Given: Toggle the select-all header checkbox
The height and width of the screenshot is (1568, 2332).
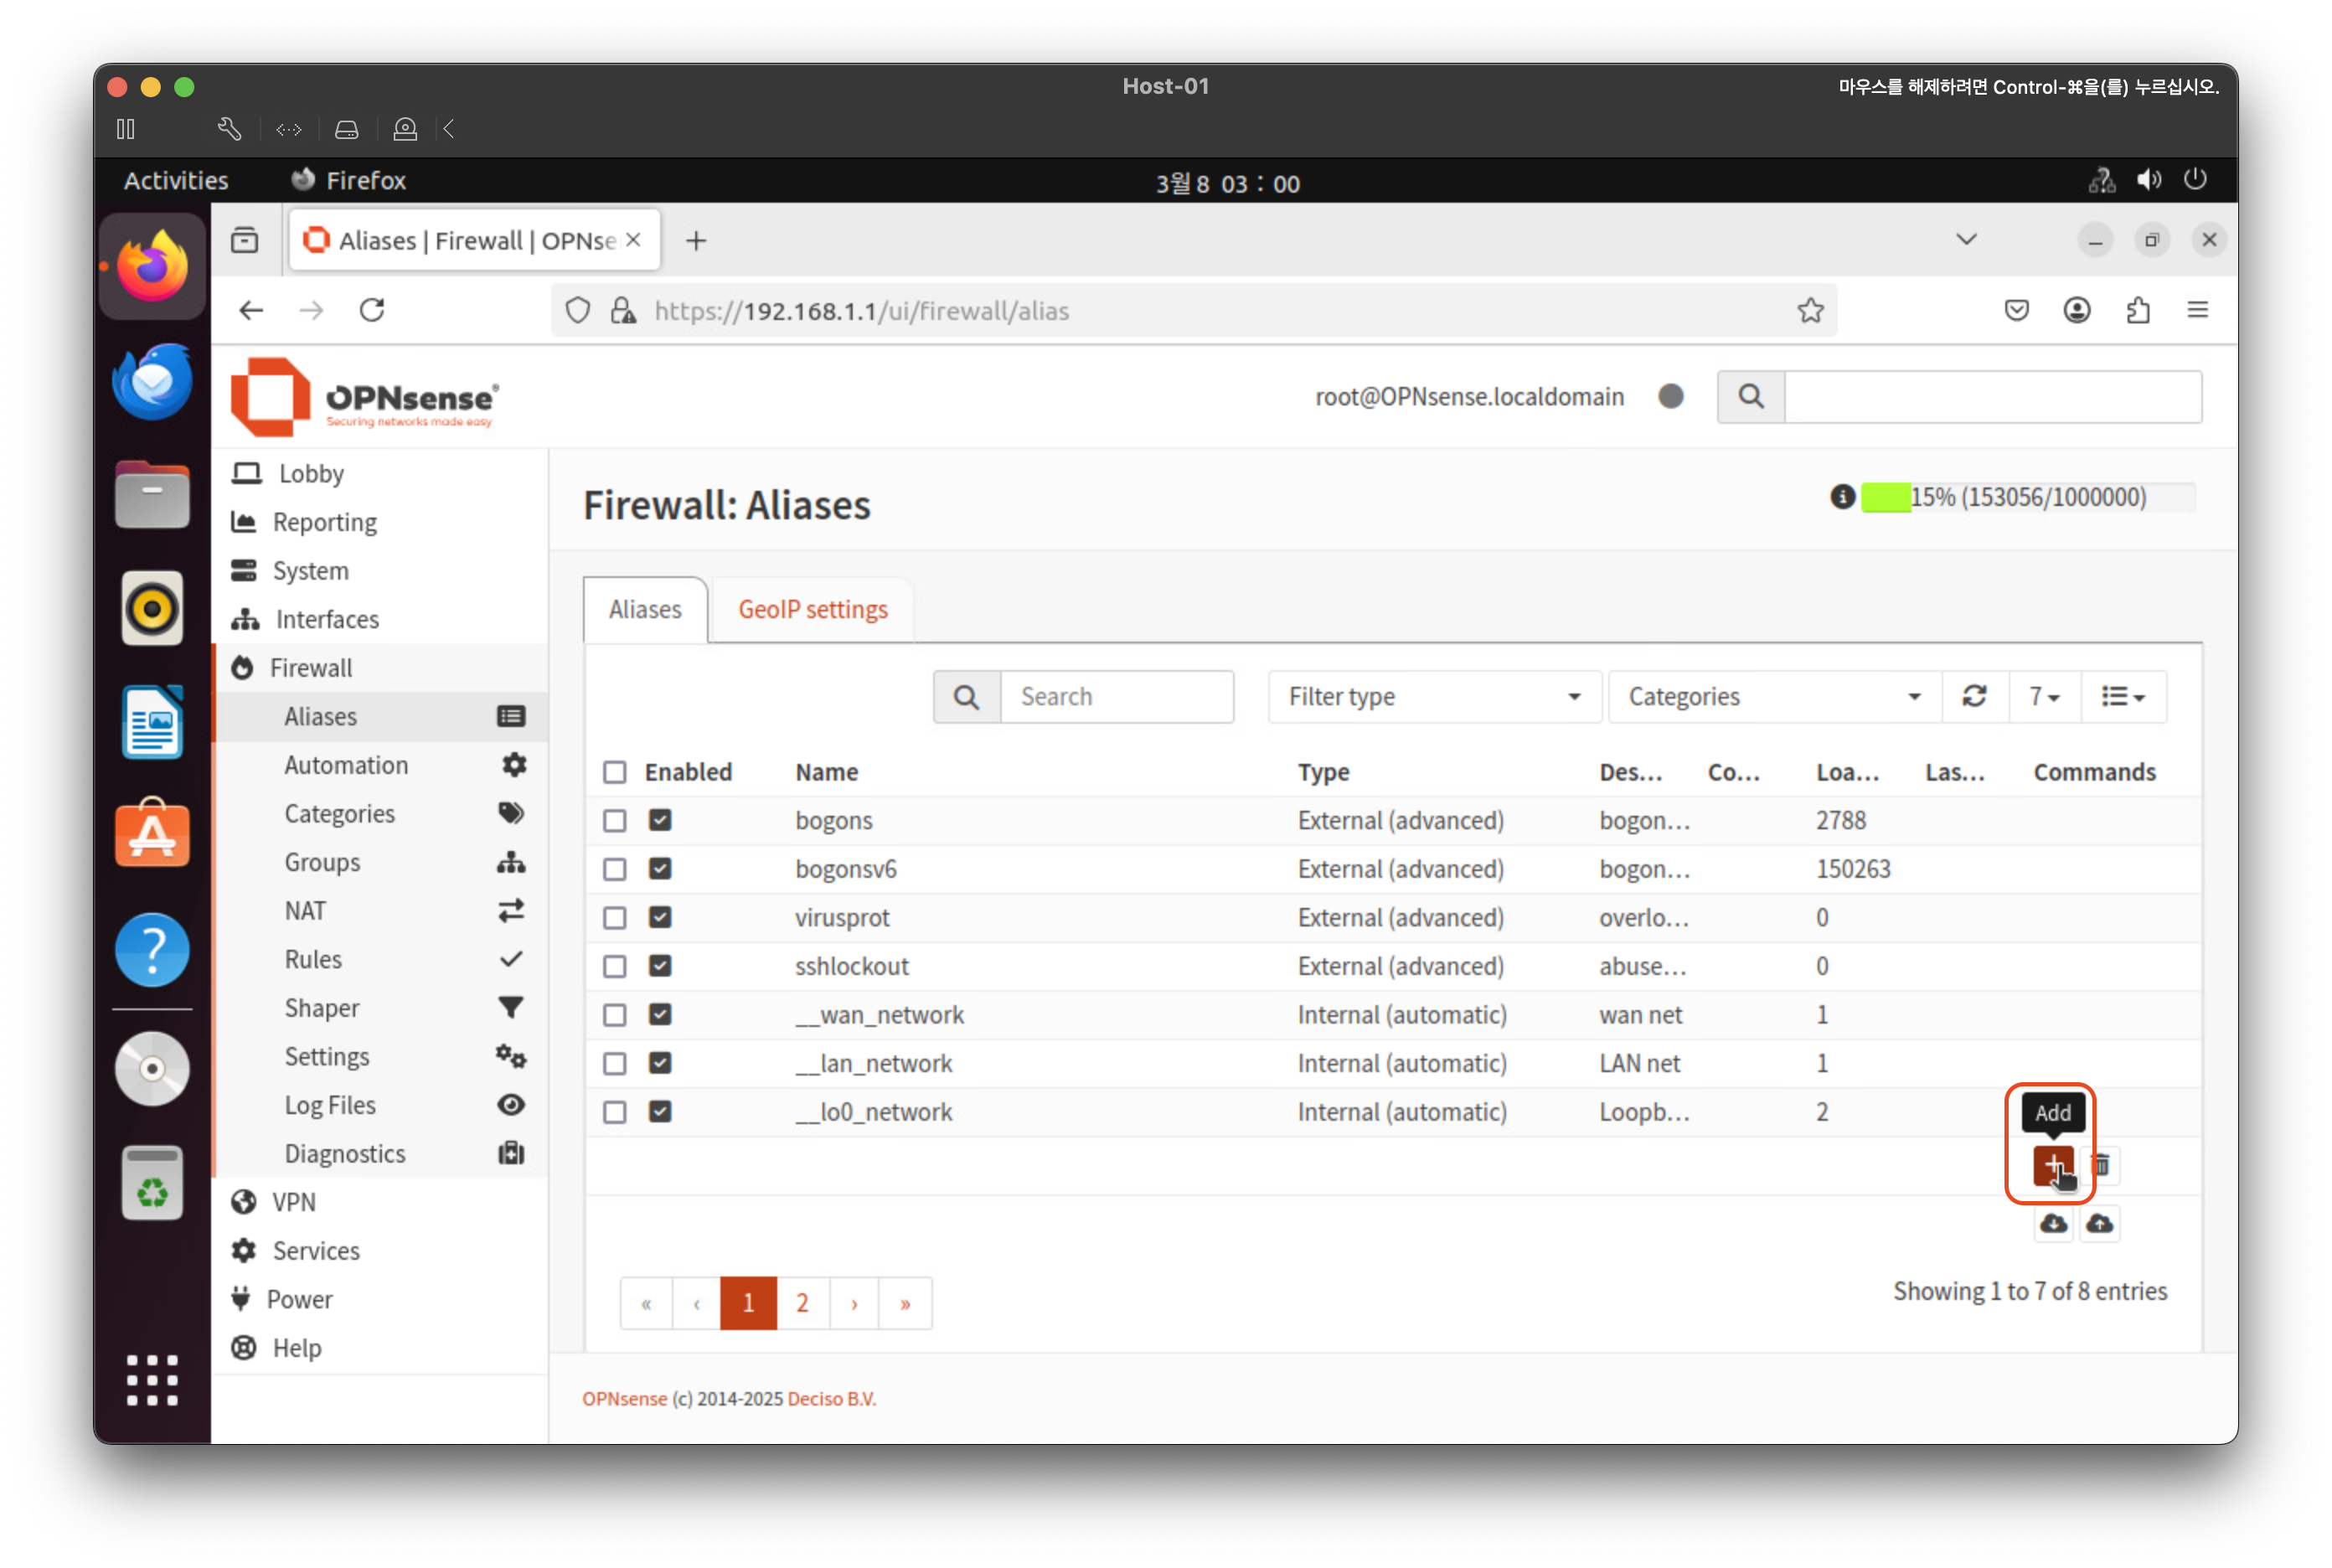Looking at the screenshot, I should pyautogui.click(x=614, y=772).
